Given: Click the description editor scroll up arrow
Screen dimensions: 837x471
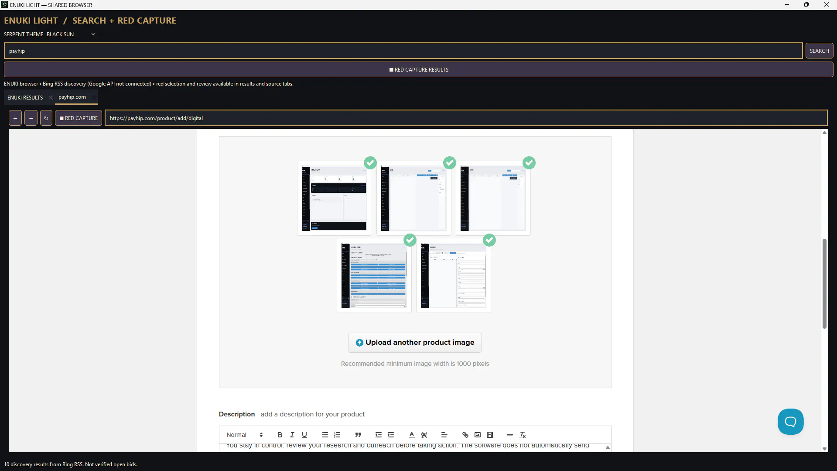Looking at the screenshot, I should (607, 447).
